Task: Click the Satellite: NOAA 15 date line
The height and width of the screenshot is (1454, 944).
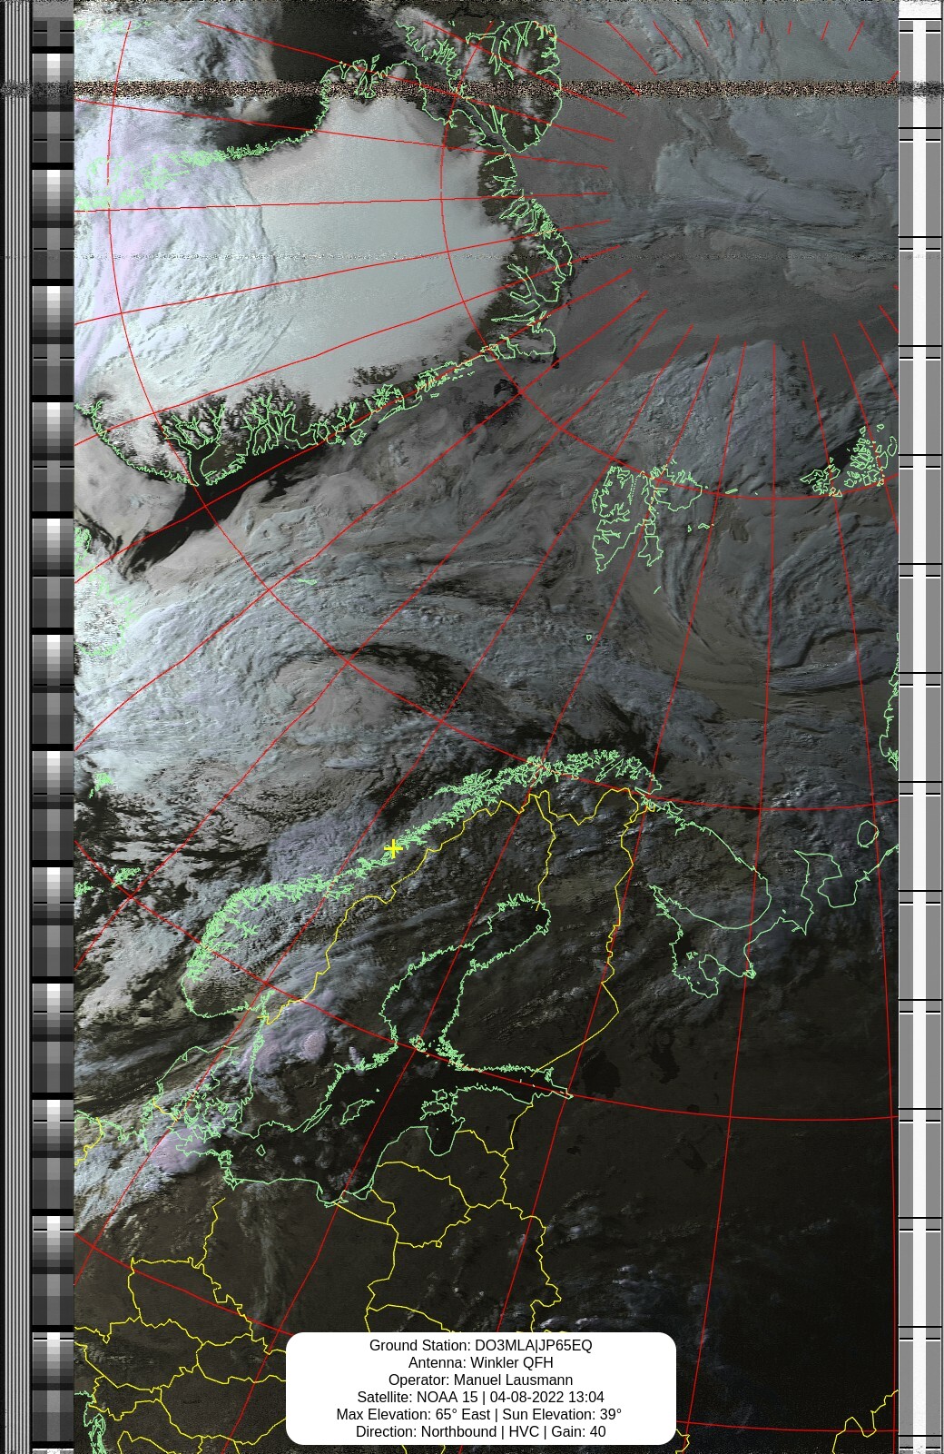Action: coord(480,1397)
